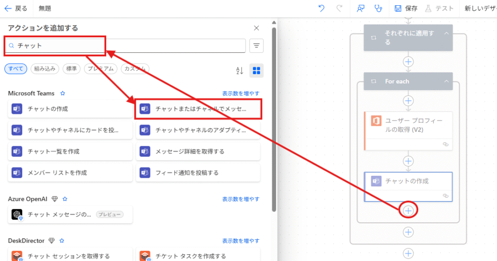The height and width of the screenshot is (261, 497).
Task: Click the panel vertical scrollbar
Action: point(274,119)
